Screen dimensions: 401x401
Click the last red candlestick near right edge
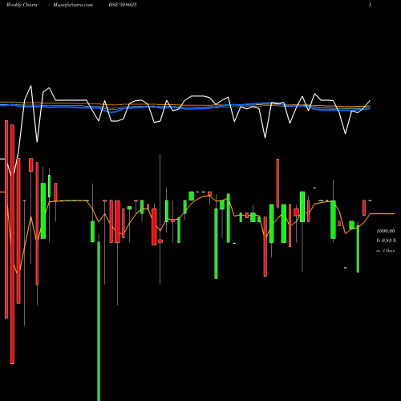point(364,208)
